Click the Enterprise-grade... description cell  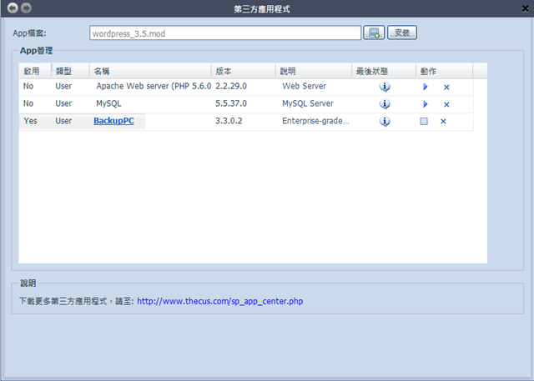coord(315,121)
